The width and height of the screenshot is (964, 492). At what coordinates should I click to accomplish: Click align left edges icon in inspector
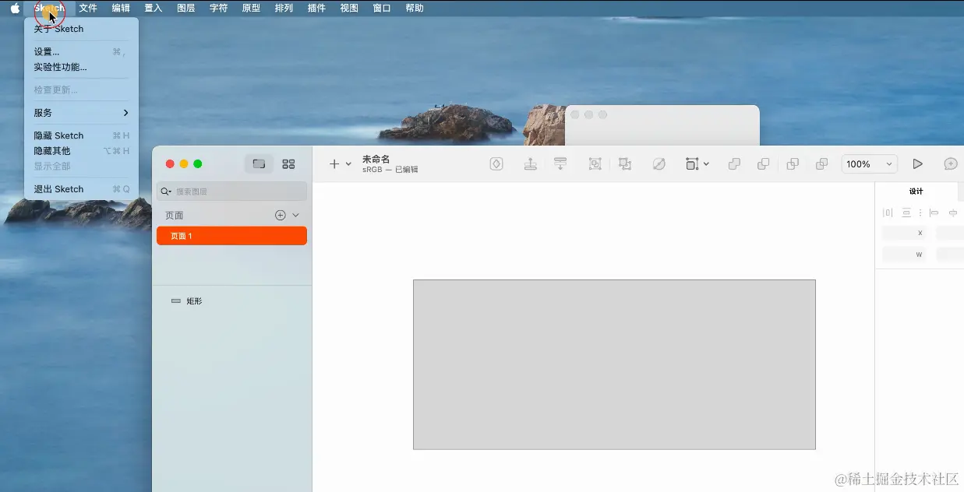934,213
